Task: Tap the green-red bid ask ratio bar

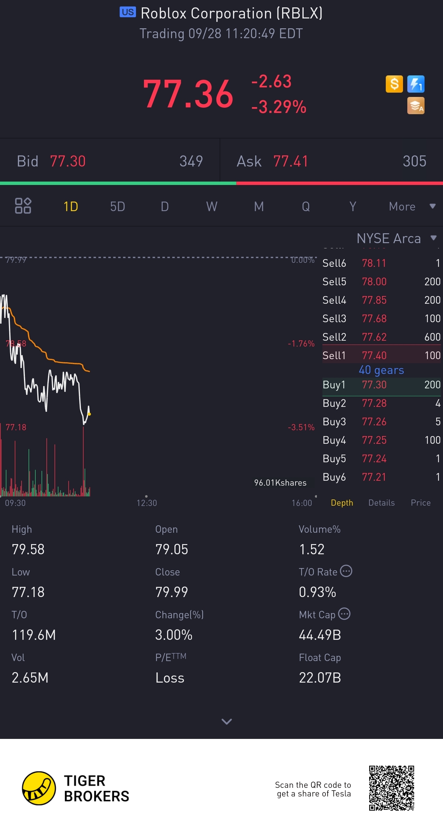Action: point(221,183)
